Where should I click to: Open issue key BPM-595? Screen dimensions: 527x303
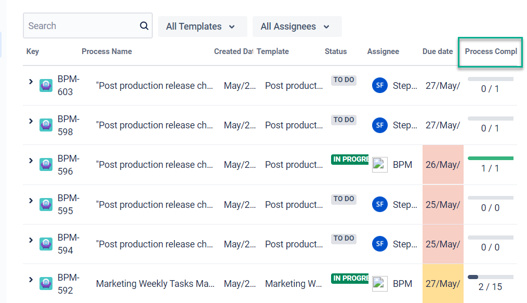click(69, 204)
